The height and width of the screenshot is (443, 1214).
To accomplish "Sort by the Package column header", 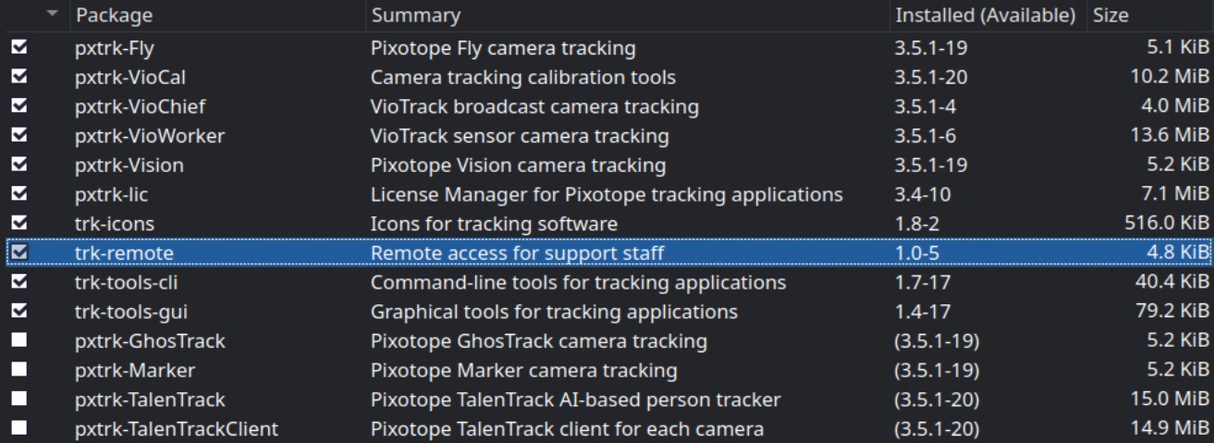I will tap(114, 16).
